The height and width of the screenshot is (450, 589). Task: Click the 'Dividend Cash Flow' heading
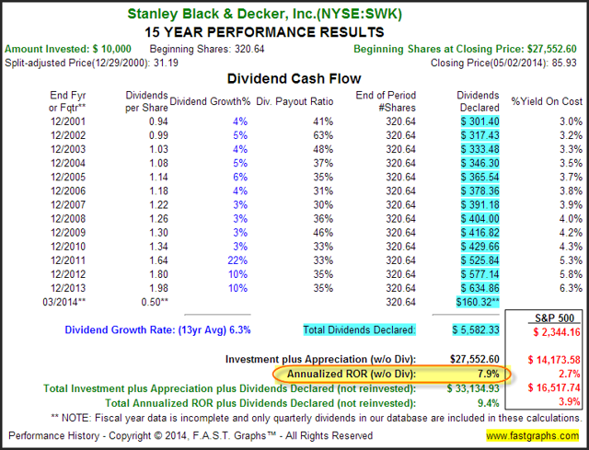point(294,78)
